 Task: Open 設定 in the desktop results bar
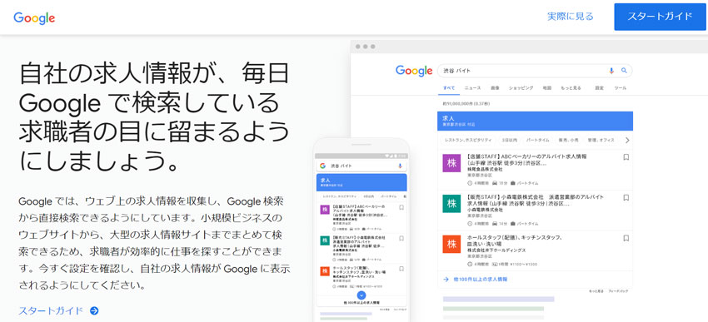coord(599,88)
